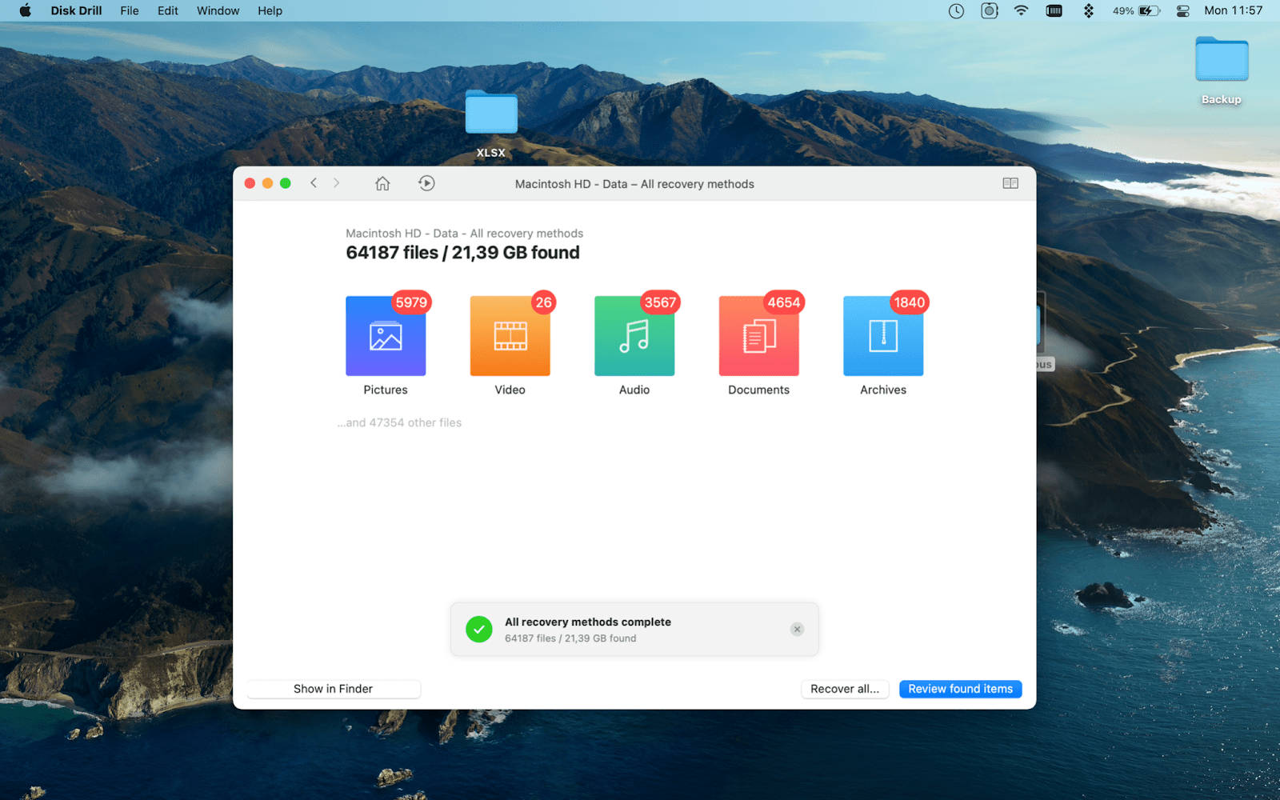Dismiss the recovery complete notification
The width and height of the screenshot is (1280, 800).
(x=797, y=630)
